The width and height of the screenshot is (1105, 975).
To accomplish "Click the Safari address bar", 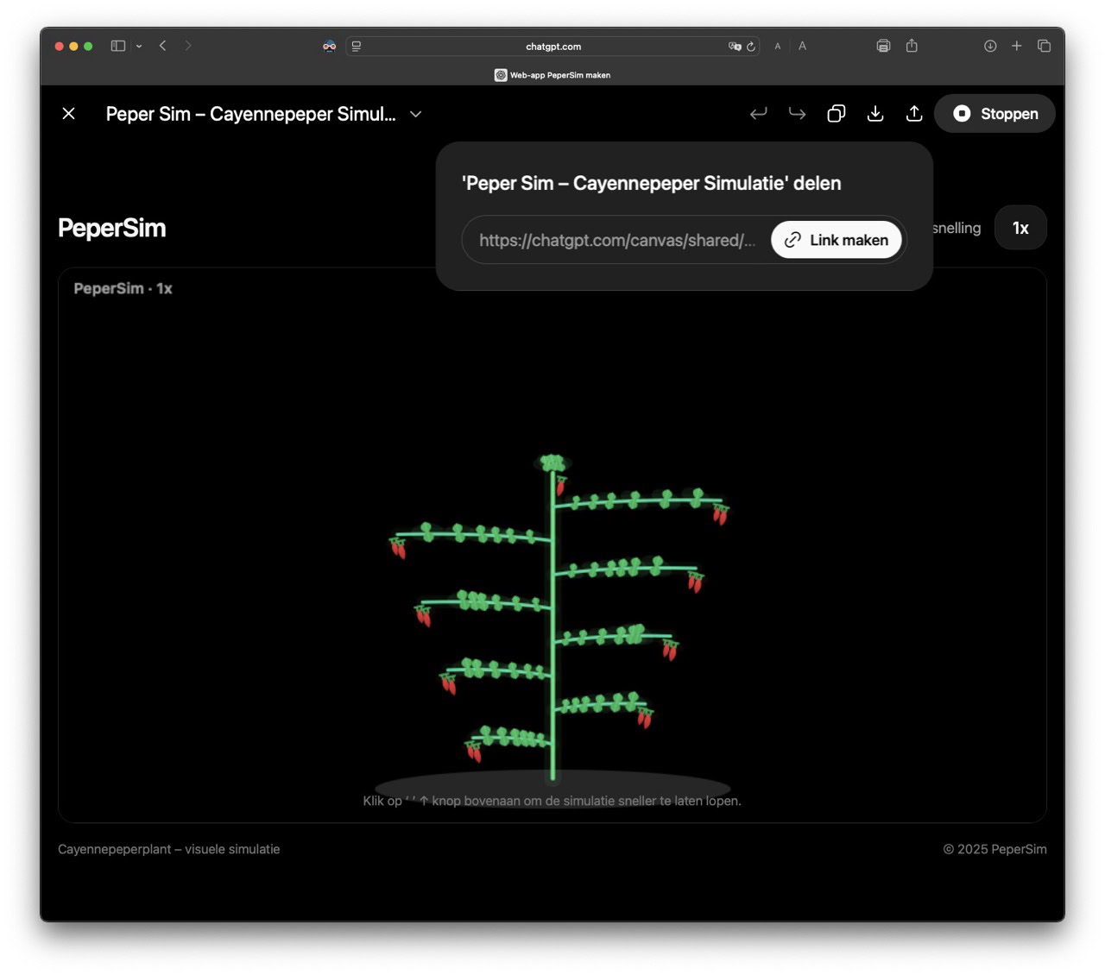I will point(552,47).
